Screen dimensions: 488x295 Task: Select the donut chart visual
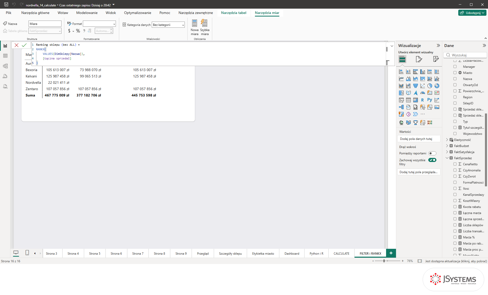437,86
